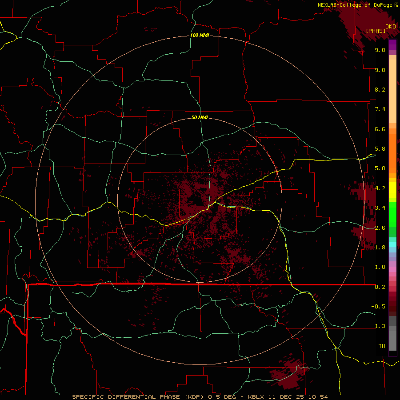Click the 2.6 legend value

click(x=380, y=228)
